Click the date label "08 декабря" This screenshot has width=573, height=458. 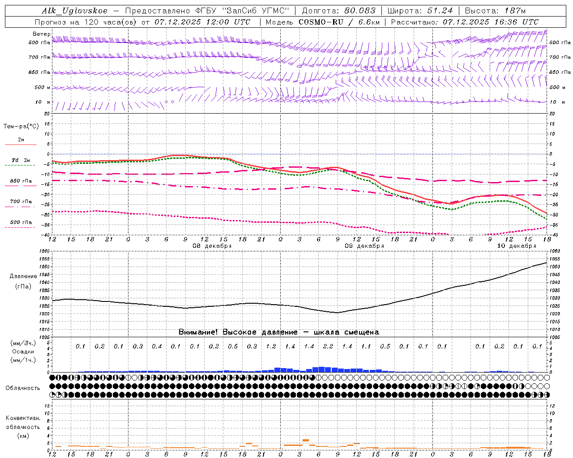pos(212,246)
